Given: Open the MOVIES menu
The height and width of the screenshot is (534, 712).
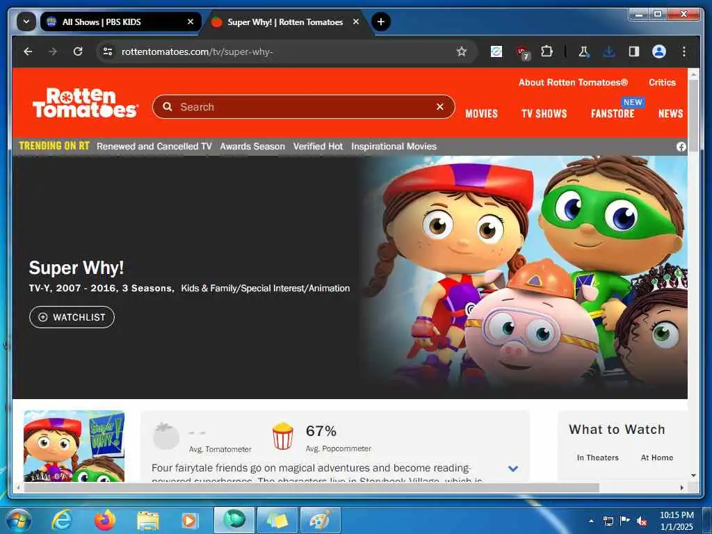Looking at the screenshot, I should tap(481, 113).
